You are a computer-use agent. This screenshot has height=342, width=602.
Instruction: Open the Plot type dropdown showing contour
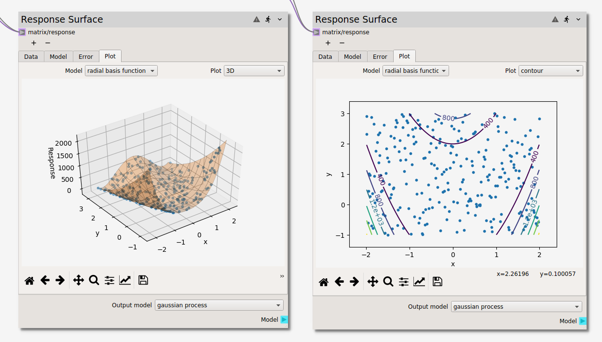tap(550, 71)
